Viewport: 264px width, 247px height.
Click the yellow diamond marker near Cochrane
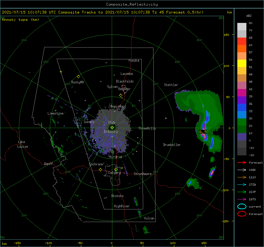[x=101, y=169]
